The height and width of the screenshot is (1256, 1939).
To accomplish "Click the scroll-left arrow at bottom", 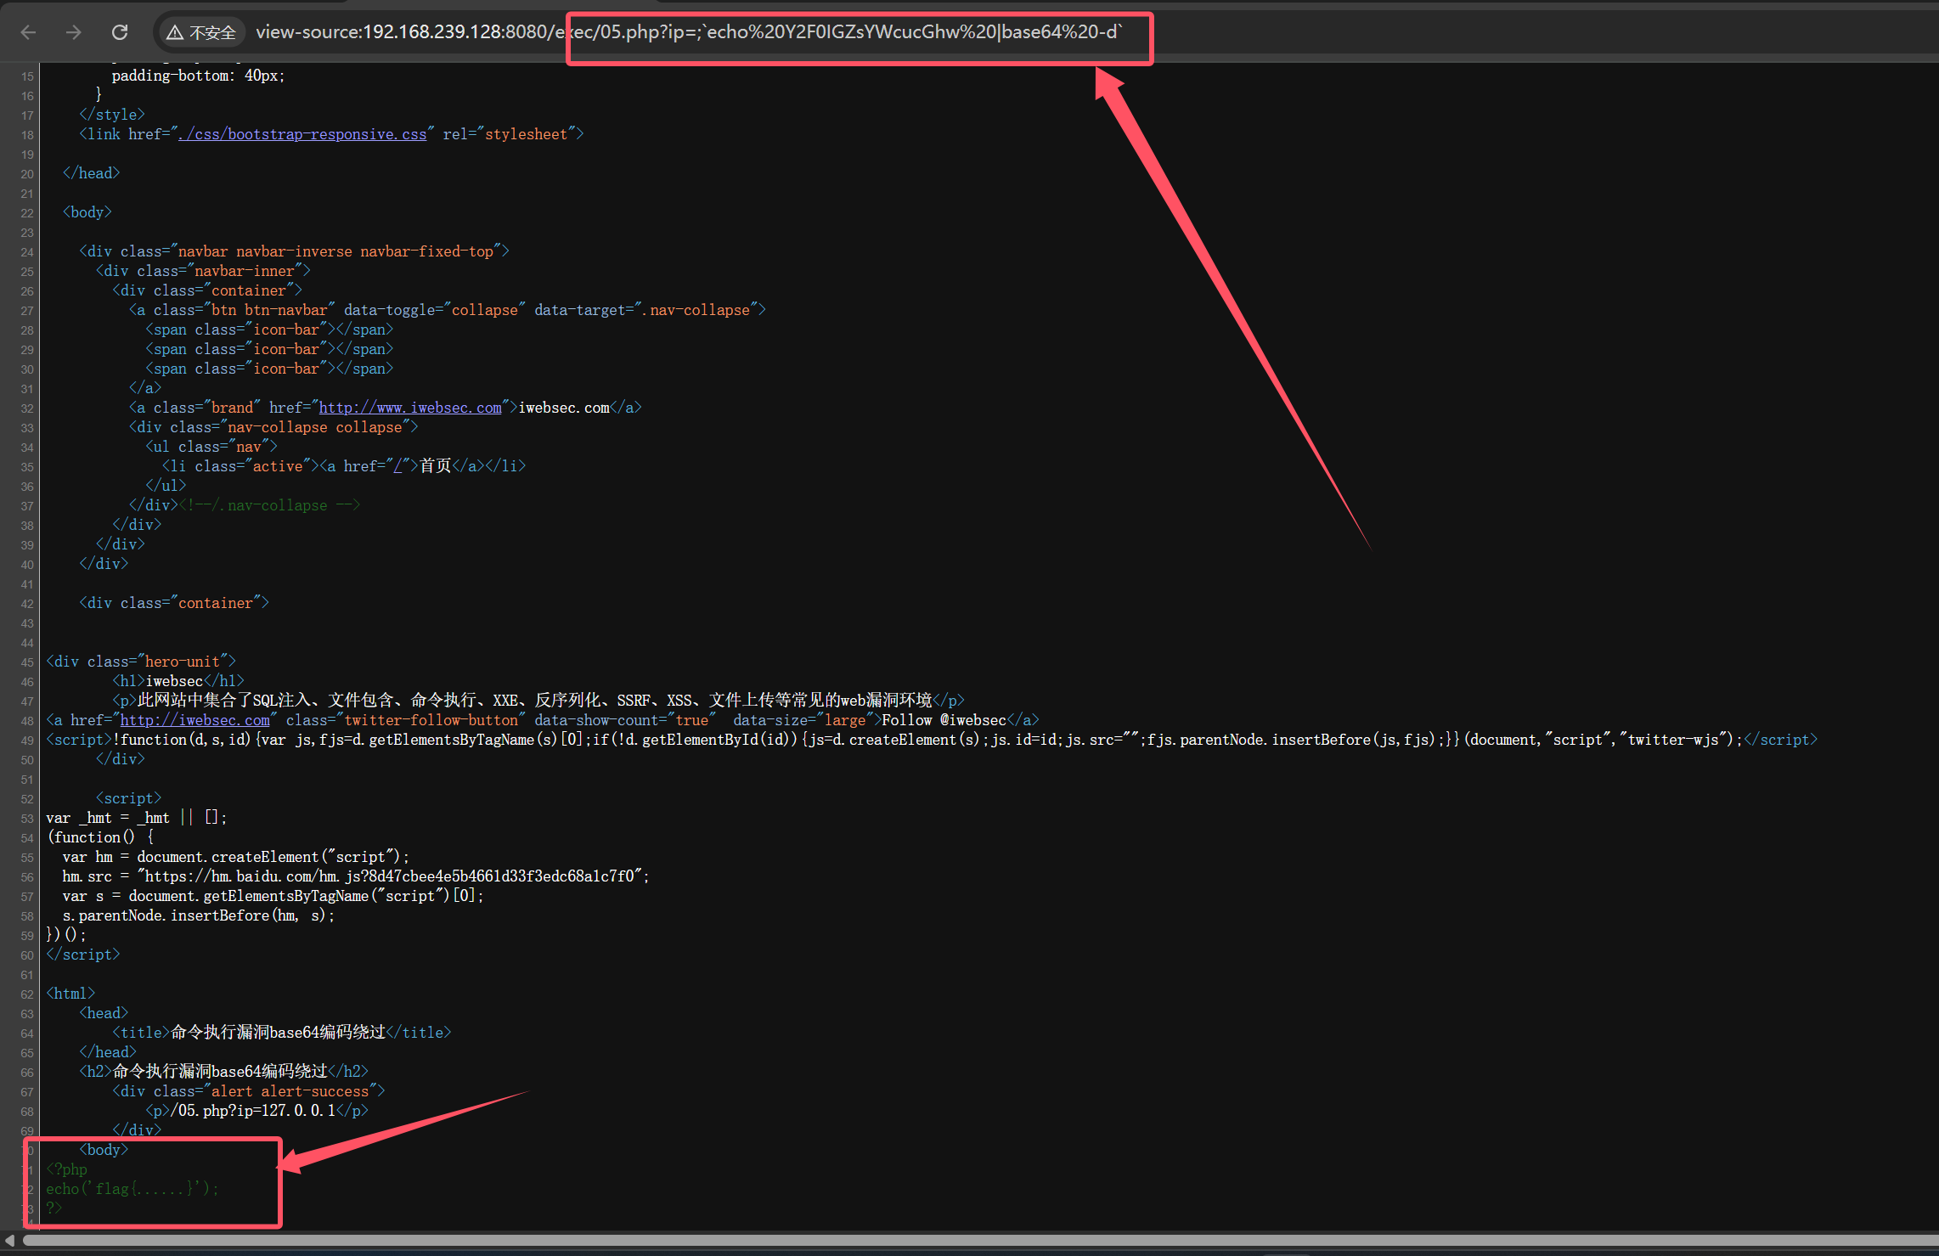I will click(9, 1240).
